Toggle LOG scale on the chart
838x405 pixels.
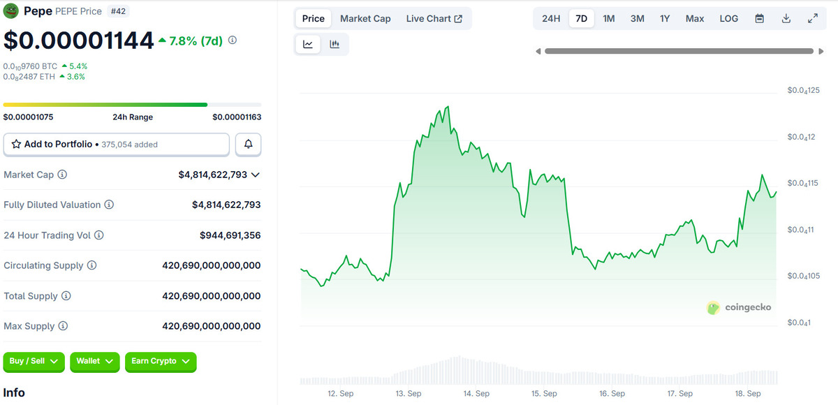(x=729, y=19)
